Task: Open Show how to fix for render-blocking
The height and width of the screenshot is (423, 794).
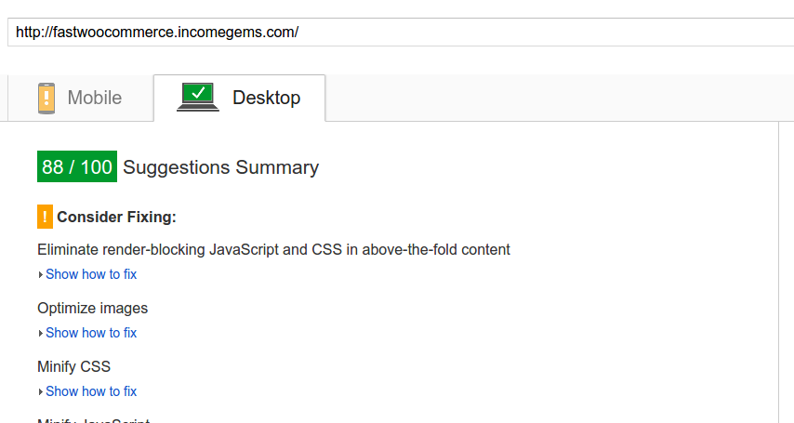Action: 91,274
